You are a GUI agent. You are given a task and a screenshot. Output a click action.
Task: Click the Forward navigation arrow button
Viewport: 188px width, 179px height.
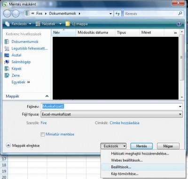click(16, 14)
